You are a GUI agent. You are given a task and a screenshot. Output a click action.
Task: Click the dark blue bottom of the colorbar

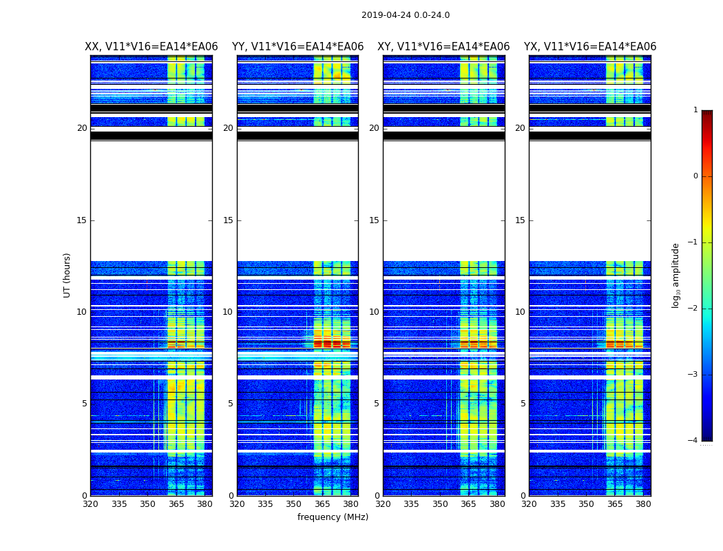point(707,436)
